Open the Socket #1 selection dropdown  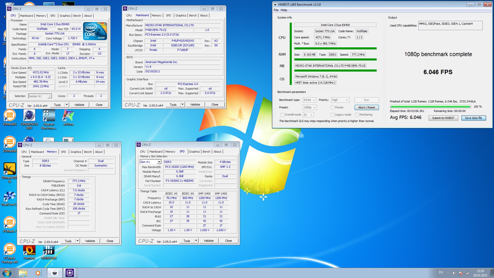coord(40,96)
